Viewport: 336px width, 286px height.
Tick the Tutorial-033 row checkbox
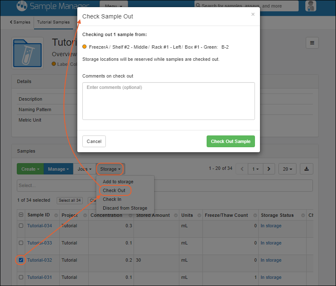(x=21, y=243)
